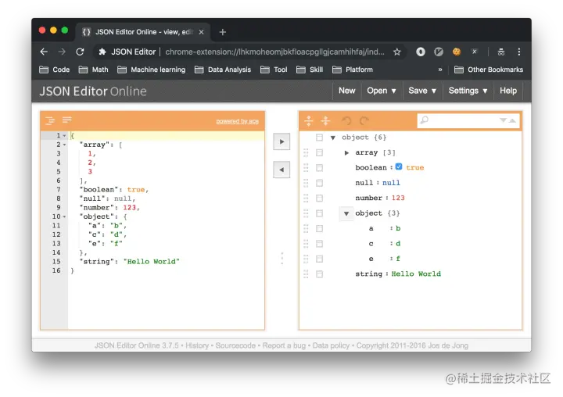Collapse all fields icon in tree panel

[325, 120]
